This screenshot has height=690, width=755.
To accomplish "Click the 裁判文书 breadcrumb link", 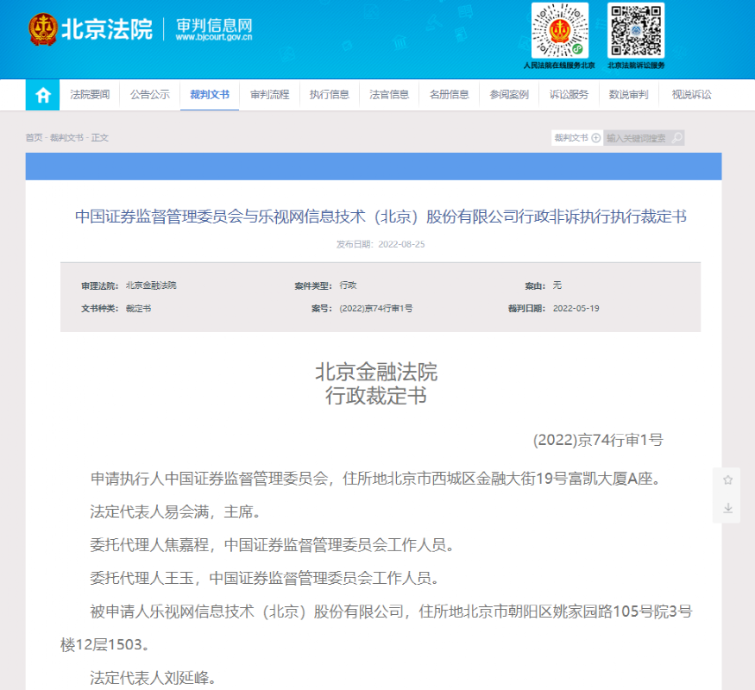I will 66,138.
